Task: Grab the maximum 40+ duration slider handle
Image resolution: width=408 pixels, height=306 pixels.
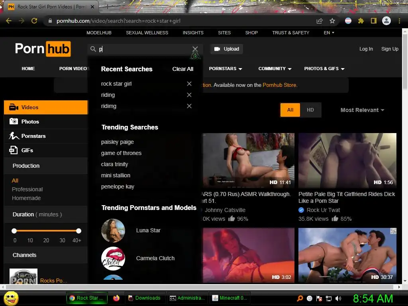Action: [x=78, y=231]
